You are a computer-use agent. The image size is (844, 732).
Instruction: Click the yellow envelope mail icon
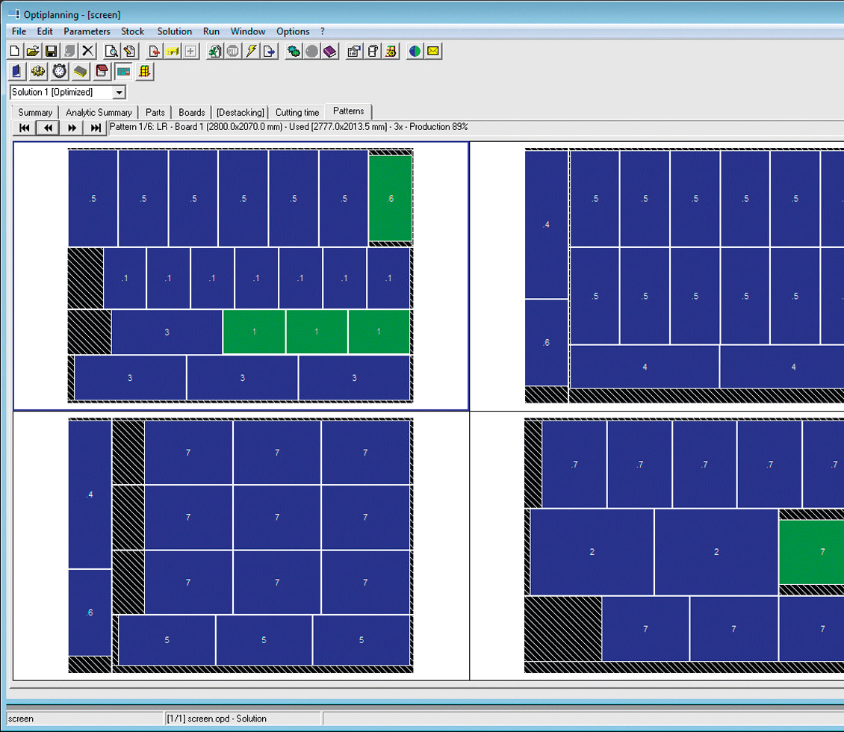pyautogui.click(x=432, y=51)
